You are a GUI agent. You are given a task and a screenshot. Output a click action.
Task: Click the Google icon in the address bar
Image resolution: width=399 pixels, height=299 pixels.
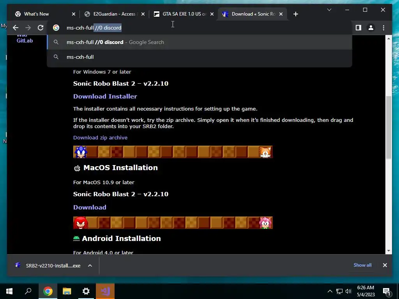point(56,28)
